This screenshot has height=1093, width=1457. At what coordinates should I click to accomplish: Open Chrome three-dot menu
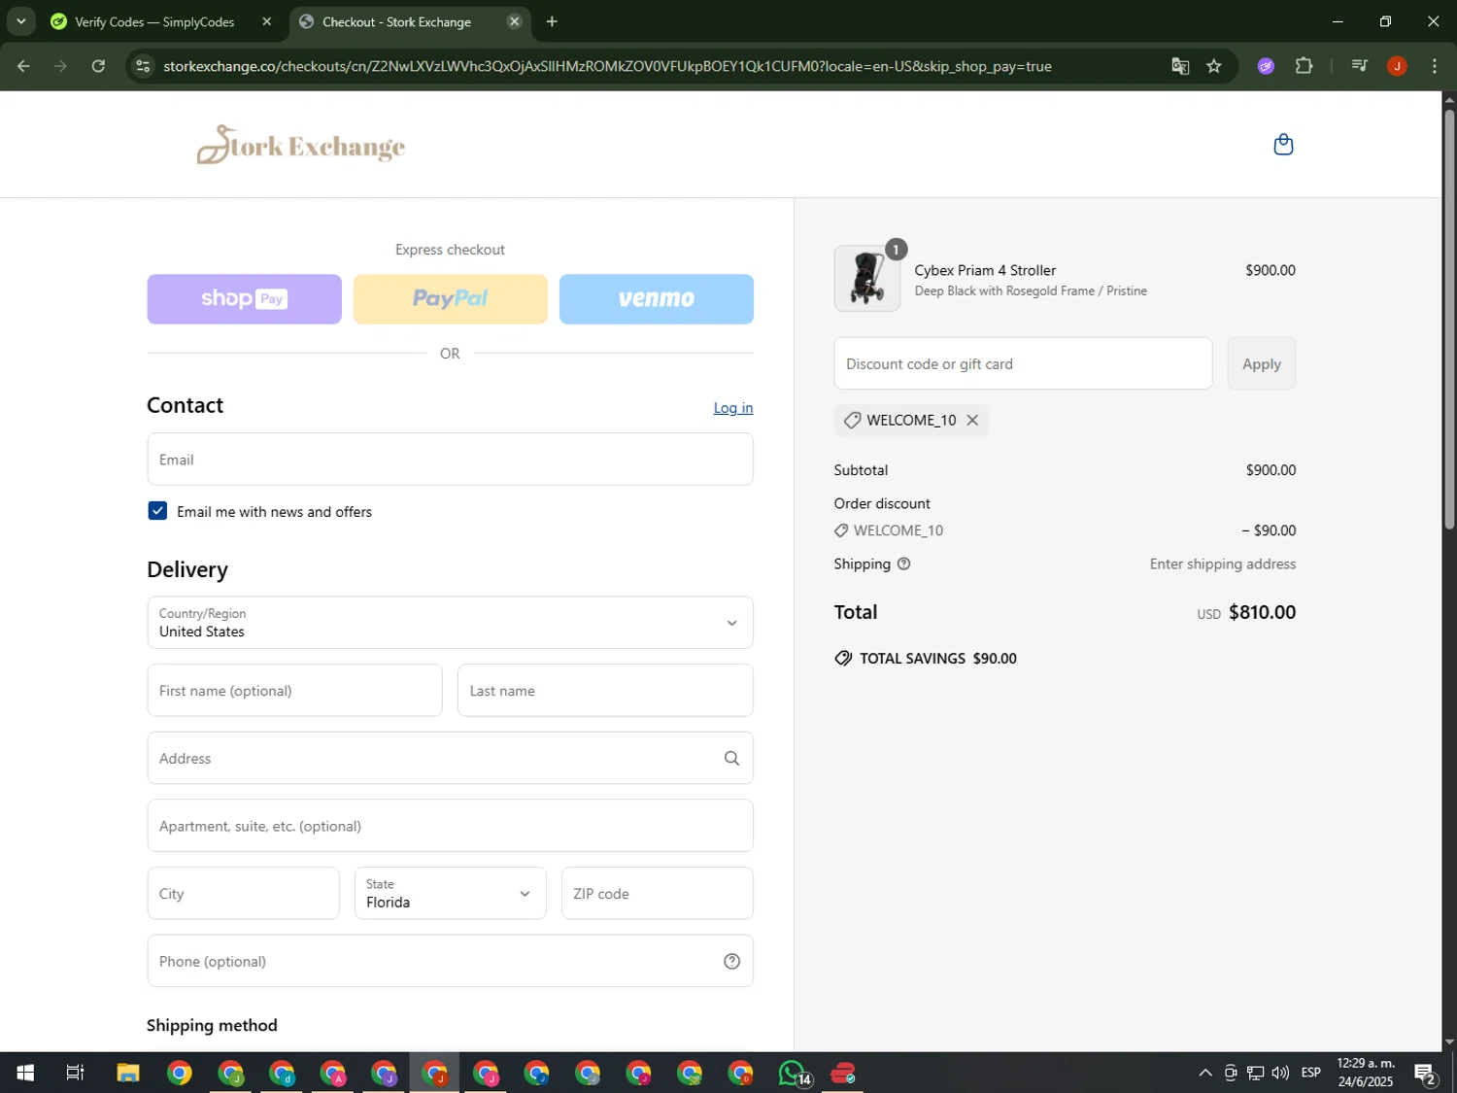1434,66
